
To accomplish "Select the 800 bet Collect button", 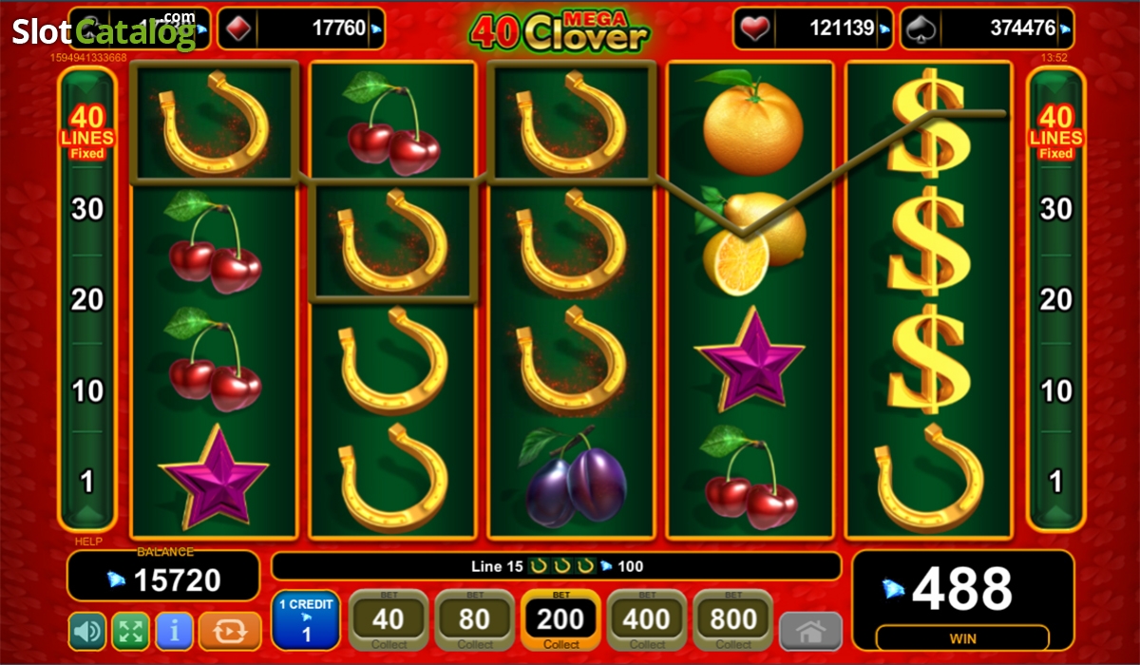I will (x=732, y=620).
